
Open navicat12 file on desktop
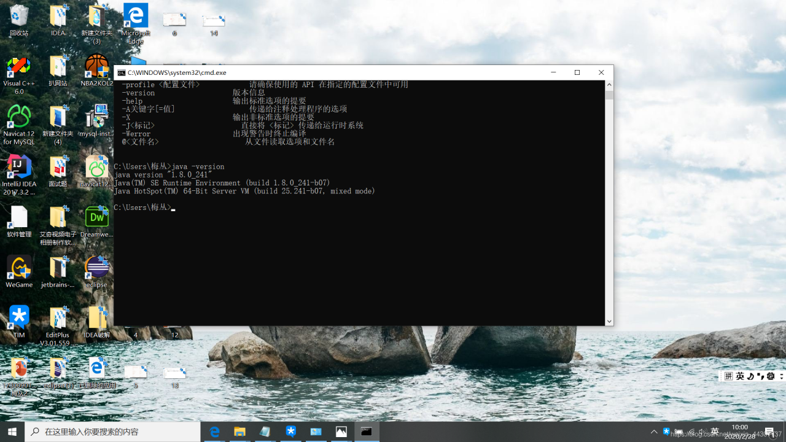pos(96,171)
